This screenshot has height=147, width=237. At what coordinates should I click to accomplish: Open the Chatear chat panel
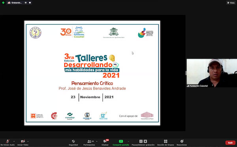pyautogui.click(x=105, y=143)
